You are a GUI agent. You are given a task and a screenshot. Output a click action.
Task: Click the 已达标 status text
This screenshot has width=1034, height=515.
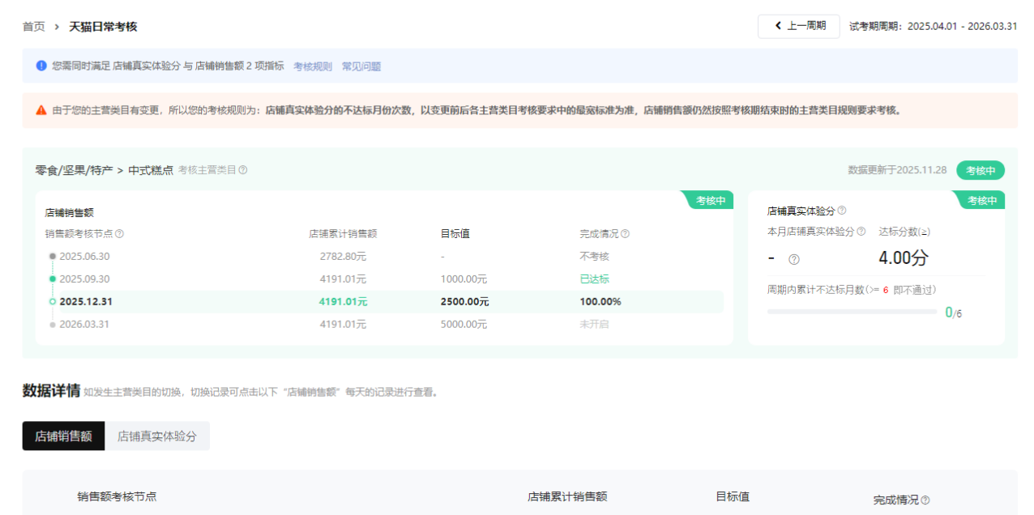coord(594,279)
